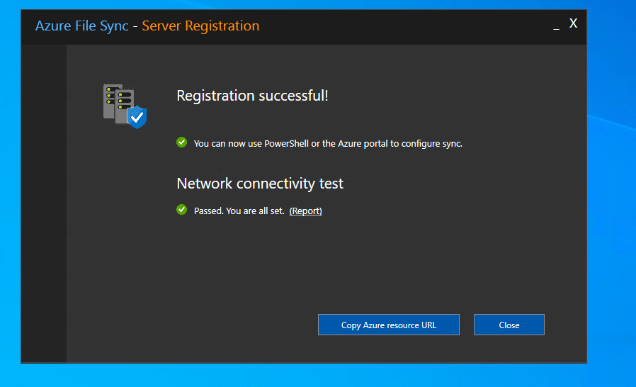This screenshot has width=636, height=387.
Task: Click the Network connectivity test heading
Action: click(x=260, y=184)
